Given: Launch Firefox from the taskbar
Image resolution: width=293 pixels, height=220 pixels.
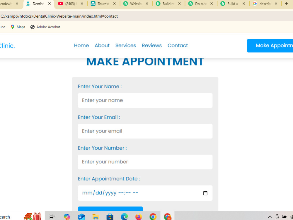Looking at the screenshot, I should (x=139, y=217).
